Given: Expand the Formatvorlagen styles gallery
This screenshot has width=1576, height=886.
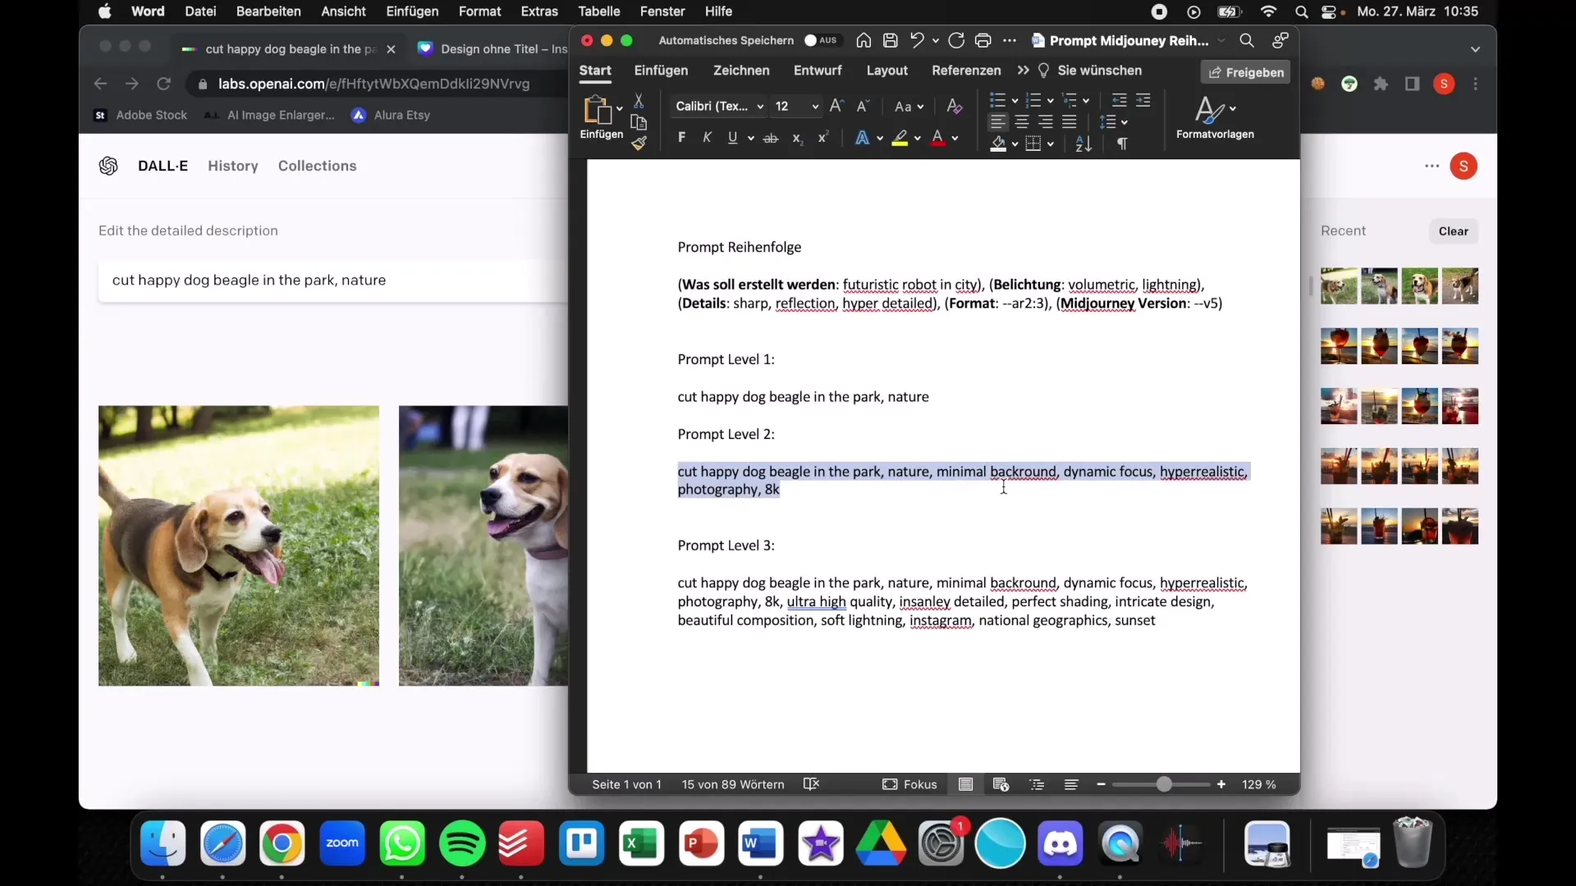Looking at the screenshot, I should (x=1215, y=116).
